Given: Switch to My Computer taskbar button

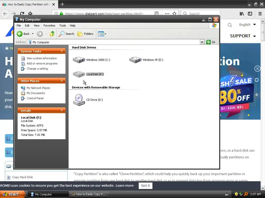Looking at the screenshot, I should (48, 194).
